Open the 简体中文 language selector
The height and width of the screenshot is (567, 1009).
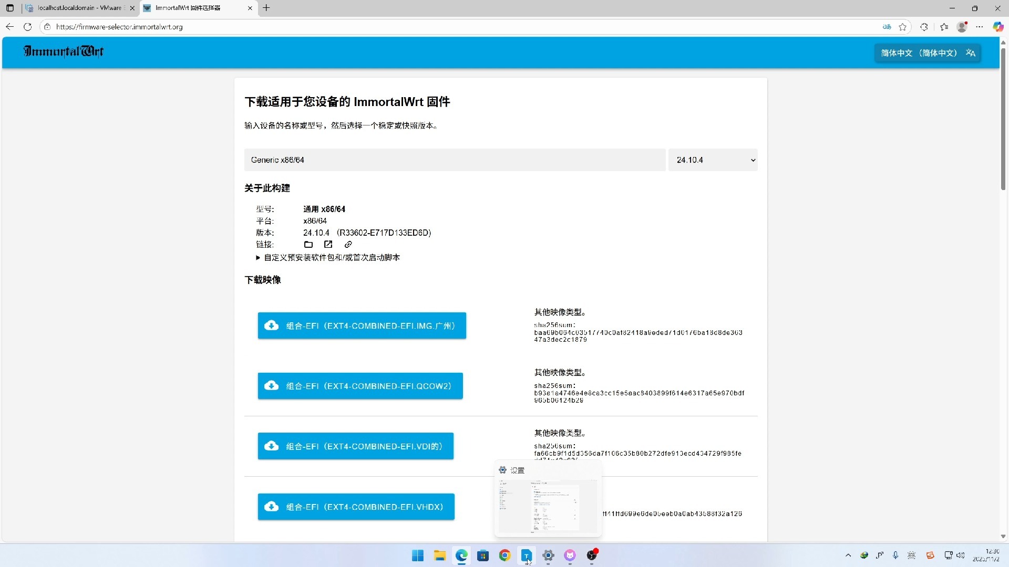928,53
